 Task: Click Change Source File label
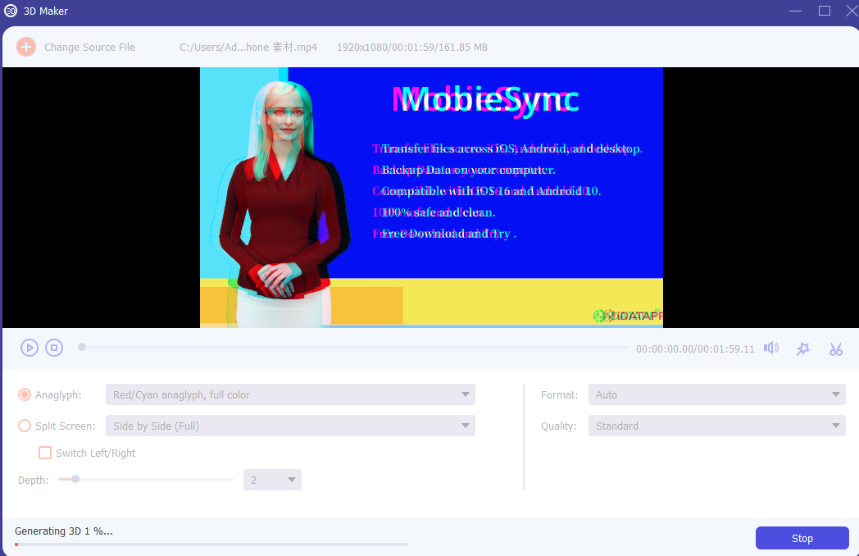[90, 48]
